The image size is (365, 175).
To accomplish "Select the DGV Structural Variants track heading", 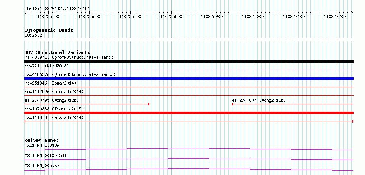I will [57, 52].
